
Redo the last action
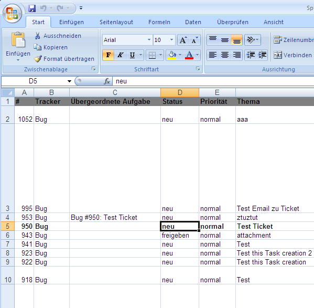(60, 8)
